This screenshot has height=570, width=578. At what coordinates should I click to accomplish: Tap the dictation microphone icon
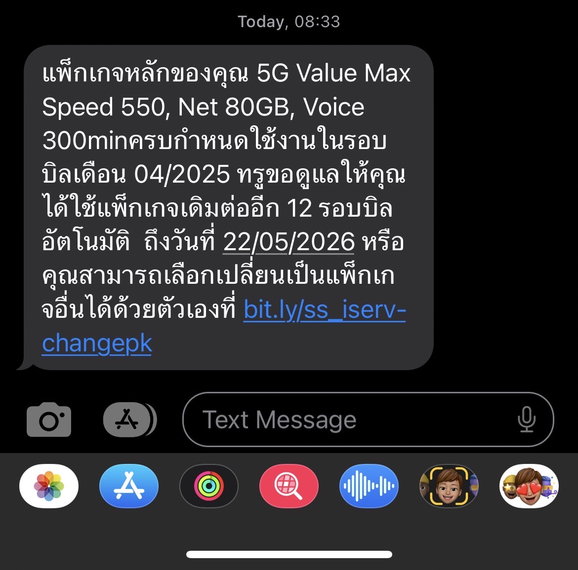527,419
